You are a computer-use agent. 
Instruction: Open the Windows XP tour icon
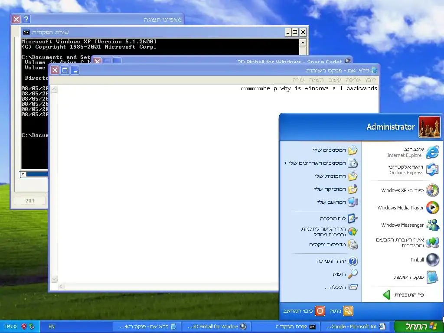pos(432,190)
